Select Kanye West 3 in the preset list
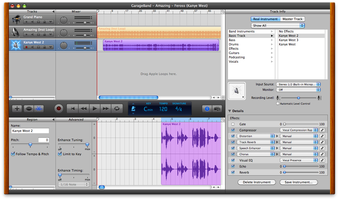Viewport: 339px width, 200px height. point(288,40)
